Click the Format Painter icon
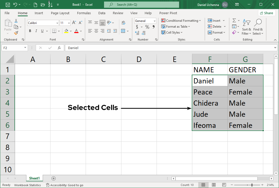 point(16,33)
